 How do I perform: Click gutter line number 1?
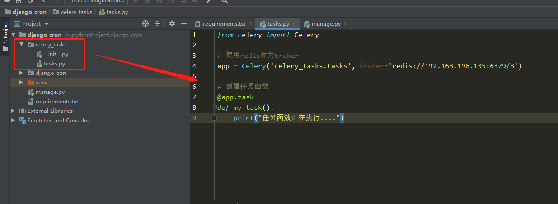click(x=194, y=35)
